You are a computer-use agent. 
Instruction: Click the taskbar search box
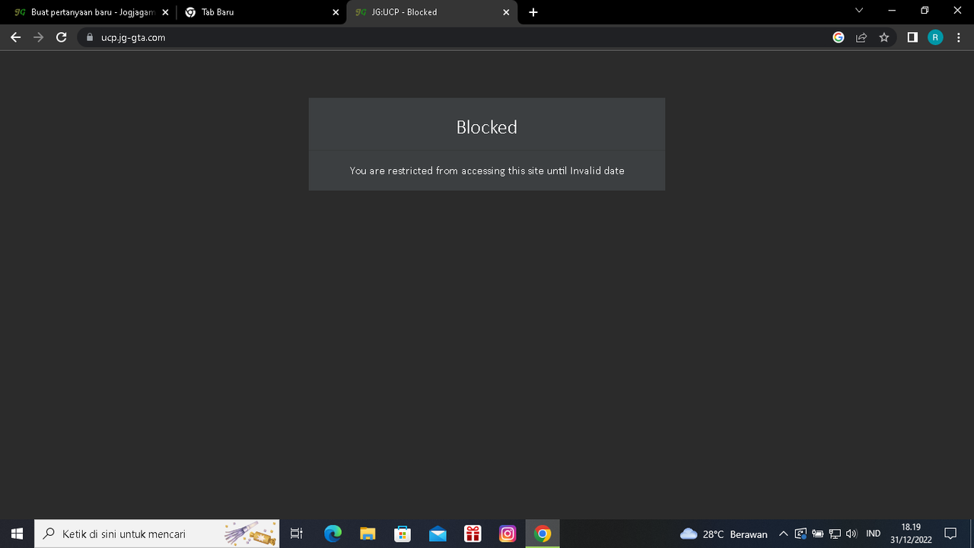(x=158, y=534)
